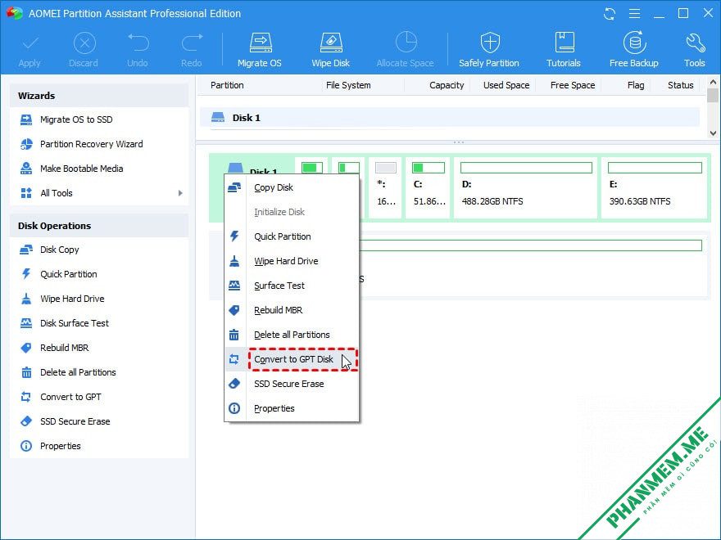Click Delete all Partitions in context menu
The height and width of the screenshot is (540, 721).
(x=292, y=335)
